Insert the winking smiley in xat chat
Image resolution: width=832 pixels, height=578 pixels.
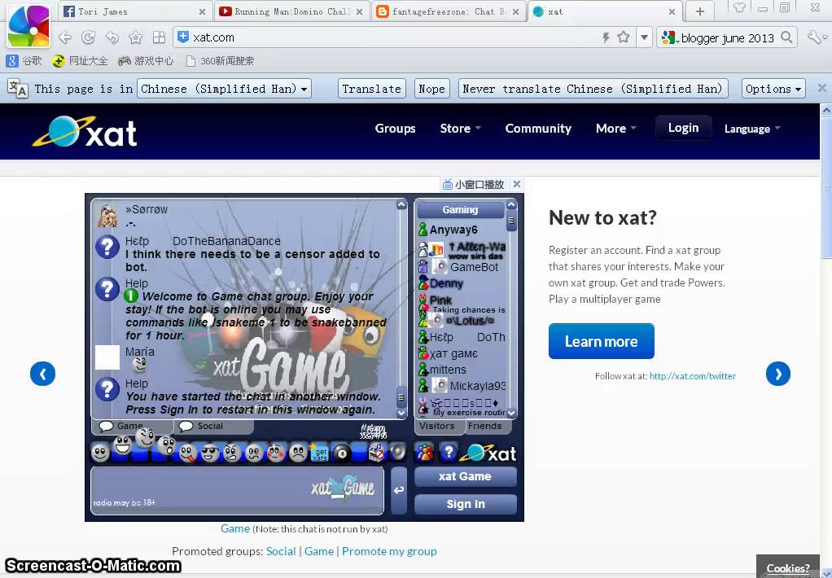click(x=145, y=437)
